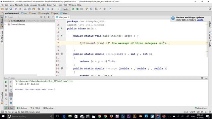This screenshot has height=119, width=212.
Task: Click the Synchronize refresh icon
Action: 11,9
